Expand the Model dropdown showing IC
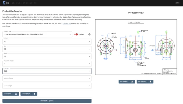 (47, 42)
